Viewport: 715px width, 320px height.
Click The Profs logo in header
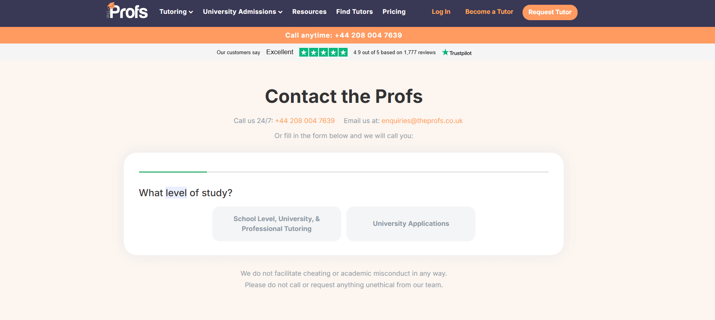127,11
